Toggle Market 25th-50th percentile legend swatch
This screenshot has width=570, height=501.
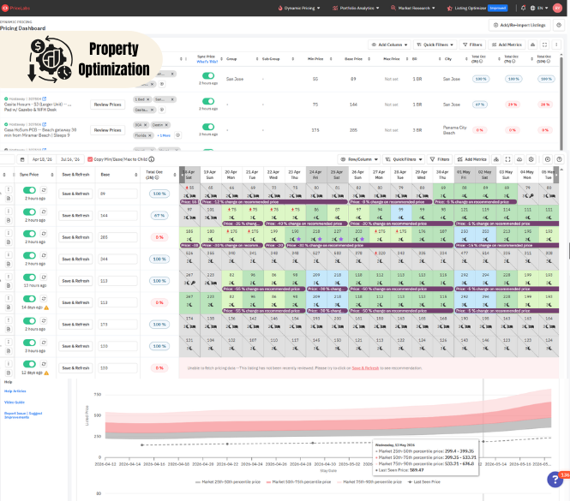click(x=198, y=482)
